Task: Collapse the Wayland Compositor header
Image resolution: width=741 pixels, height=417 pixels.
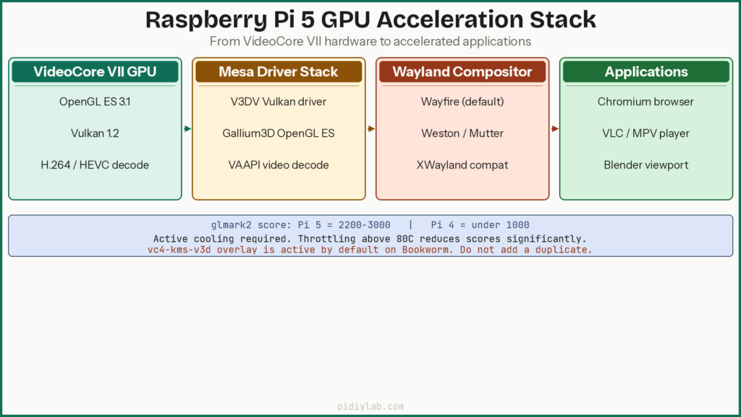Action: (462, 72)
